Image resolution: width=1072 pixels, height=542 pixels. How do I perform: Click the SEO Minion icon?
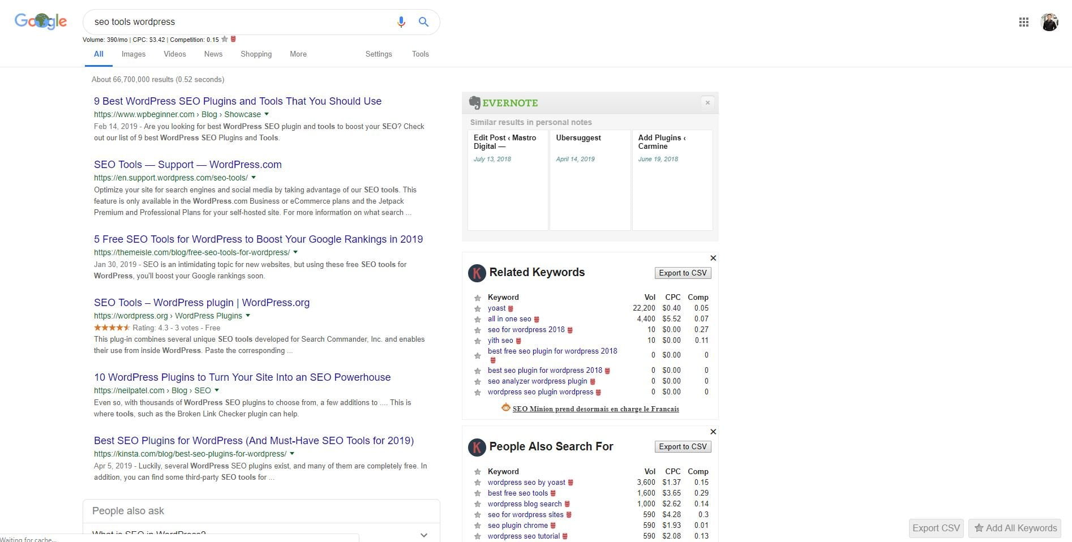pyautogui.click(x=506, y=407)
